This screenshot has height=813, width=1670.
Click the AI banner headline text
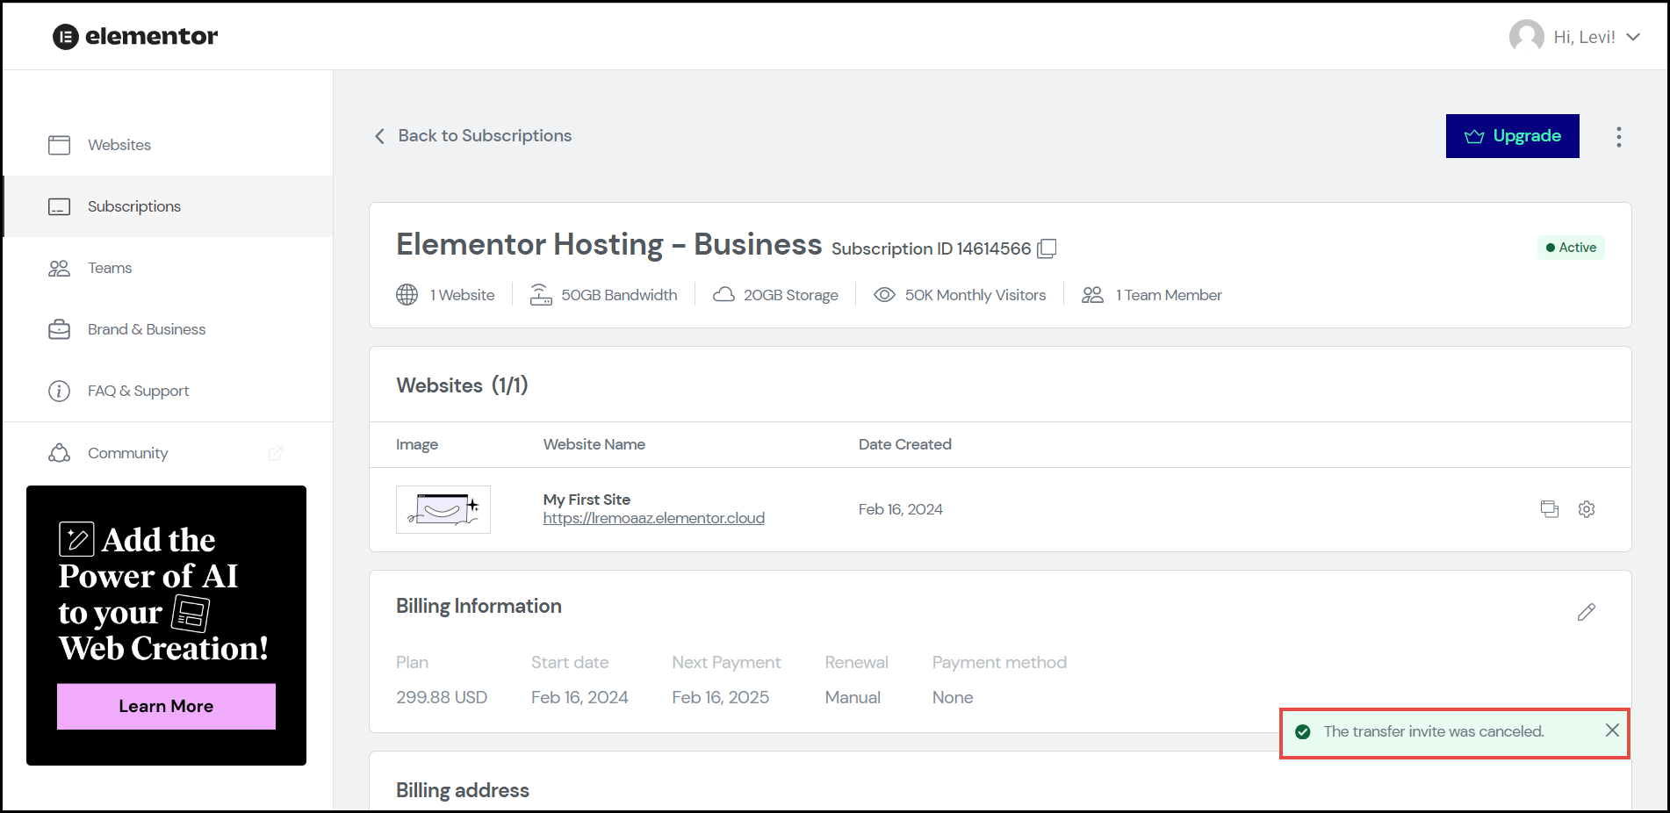(163, 594)
